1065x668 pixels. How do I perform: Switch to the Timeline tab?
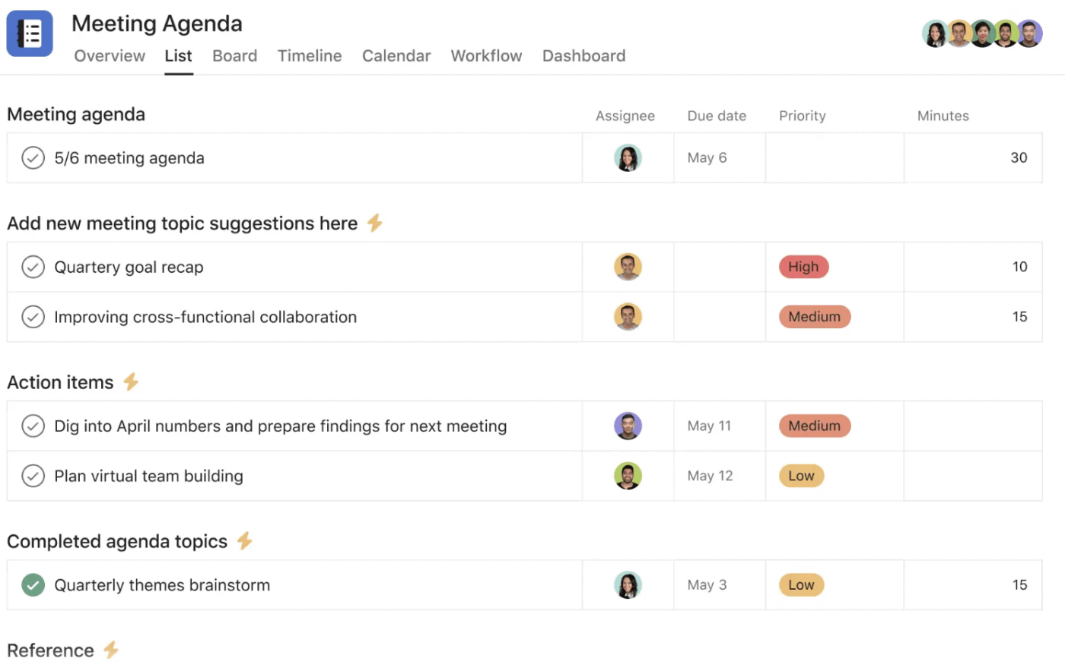coord(310,55)
